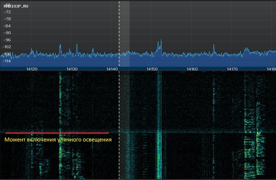
Task: Click the RADIO3P.RU watermark
Action: (16, 6)
